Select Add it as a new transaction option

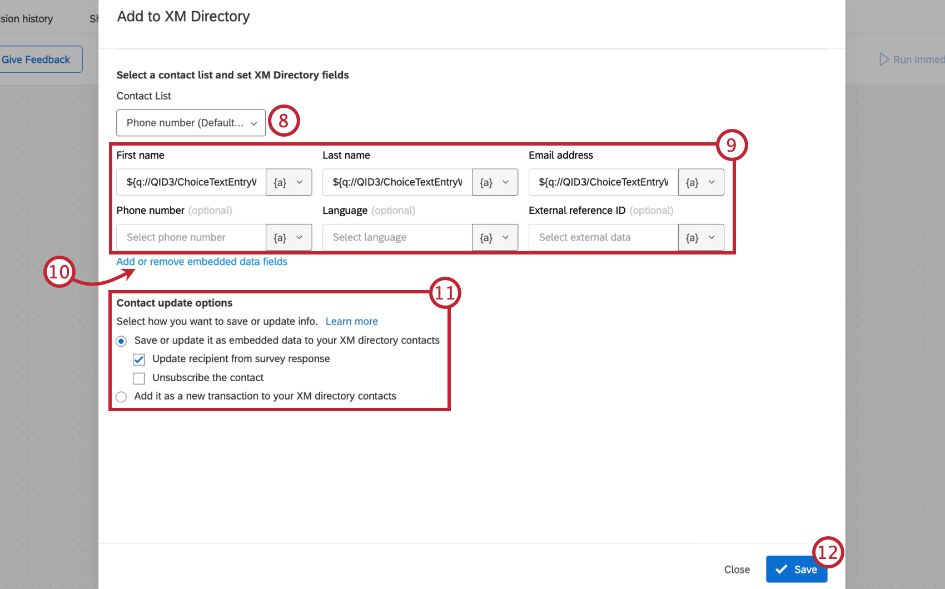click(121, 397)
